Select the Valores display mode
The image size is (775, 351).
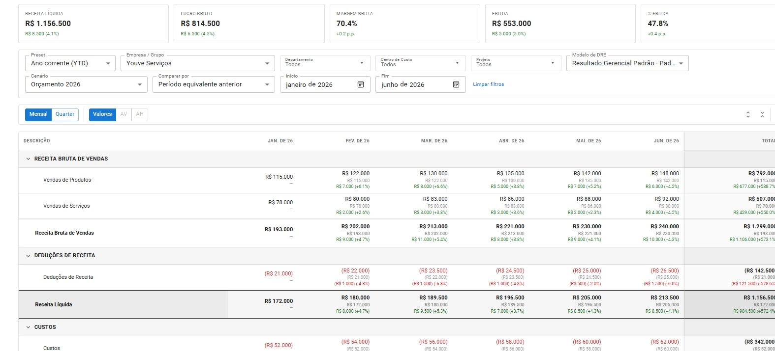coord(102,114)
